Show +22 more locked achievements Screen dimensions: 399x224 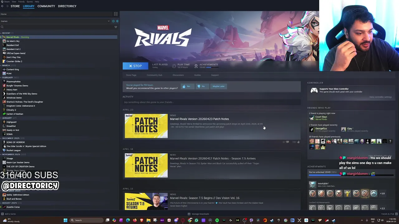(382, 208)
